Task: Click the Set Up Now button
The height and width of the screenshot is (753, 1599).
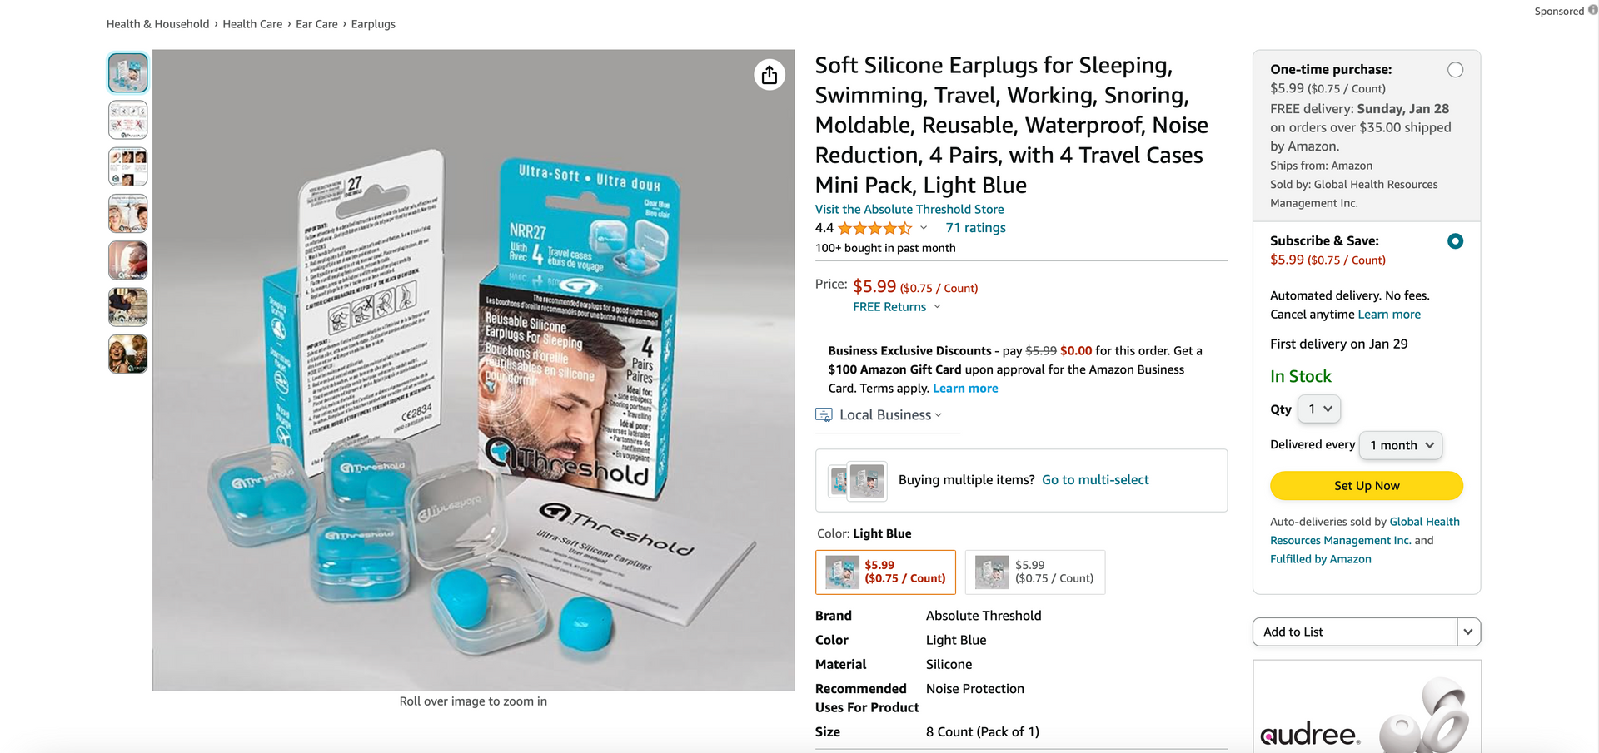Action: pyautogui.click(x=1367, y=486)
